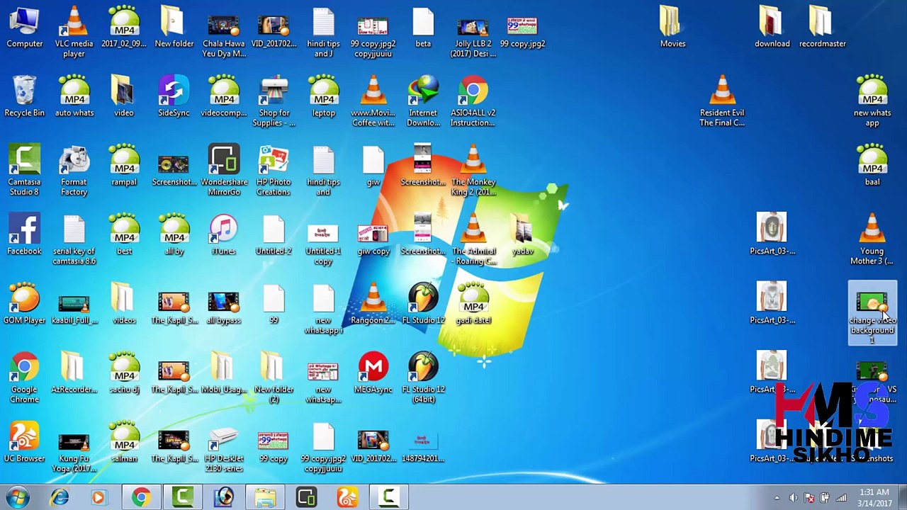Open Windows Media Player taskbar icon
This screenshot has width=907, height=510.
click(x=98, y=497)
